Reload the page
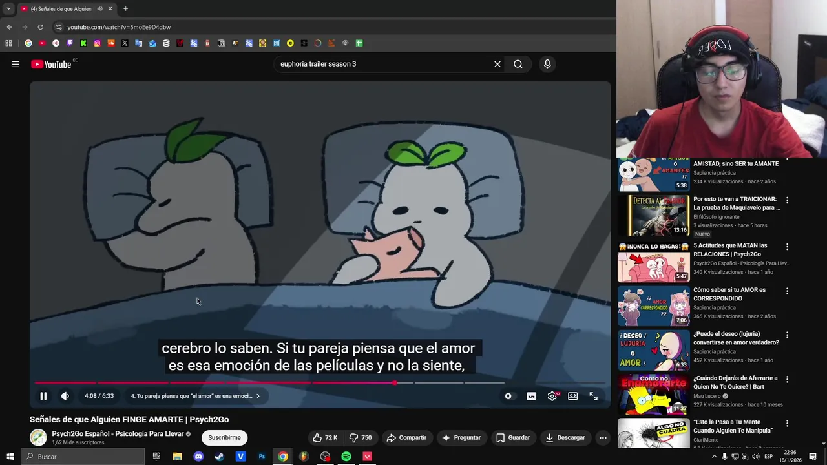The height and width of the screenshot is (465, 827). (x=40, y=27)
